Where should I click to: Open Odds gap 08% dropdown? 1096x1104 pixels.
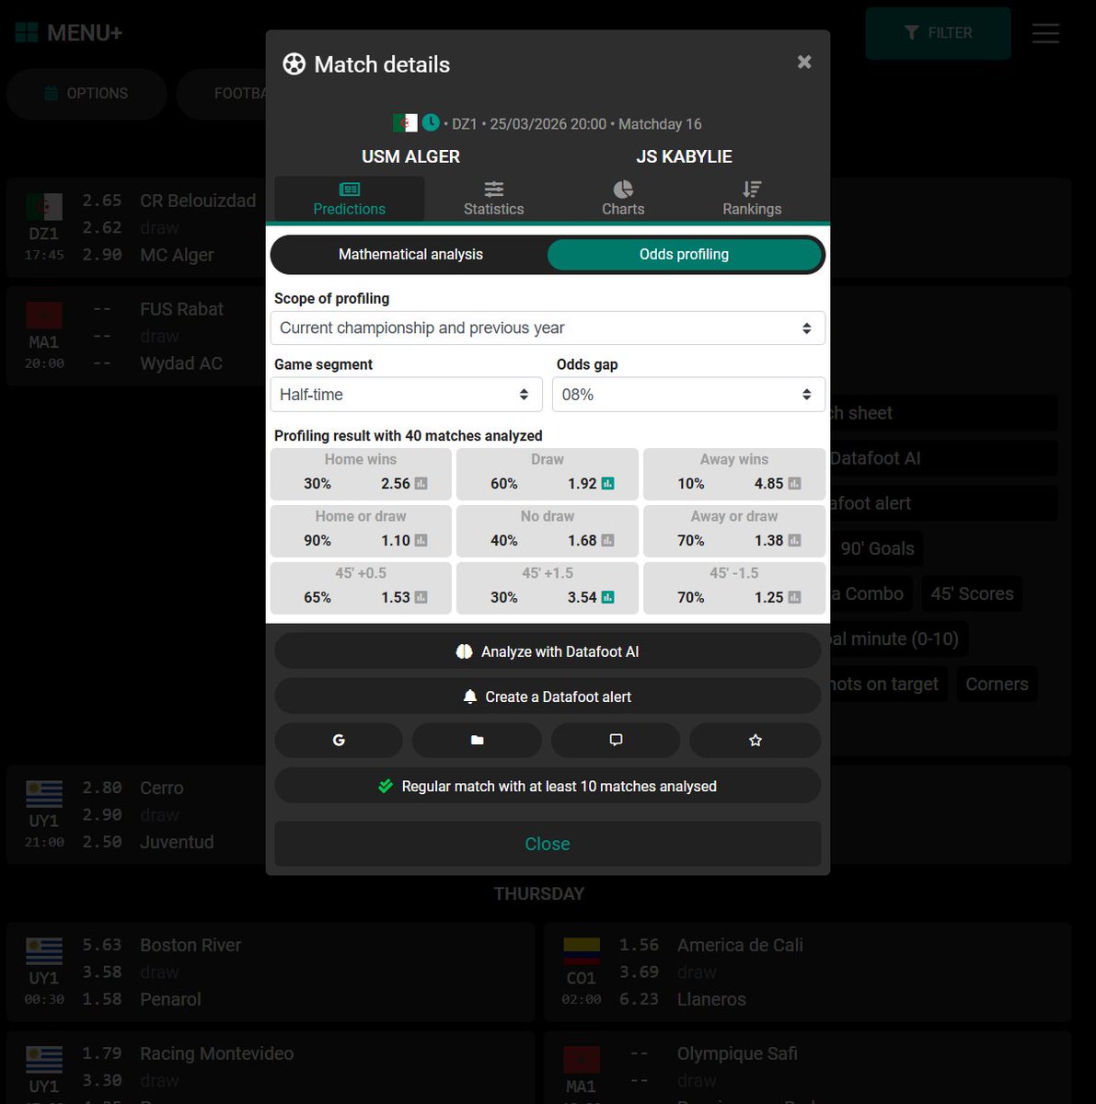point(688,395)
